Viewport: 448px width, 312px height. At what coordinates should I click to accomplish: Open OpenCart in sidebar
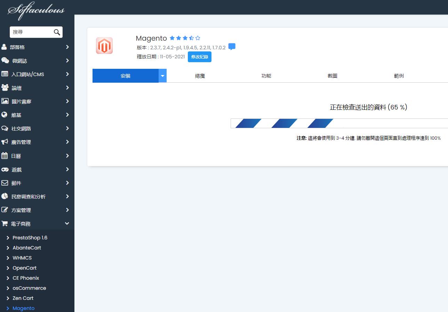pos(25,268)
